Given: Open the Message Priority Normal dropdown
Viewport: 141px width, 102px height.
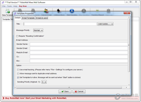Looking at the screenshot, I should [38, 30].
